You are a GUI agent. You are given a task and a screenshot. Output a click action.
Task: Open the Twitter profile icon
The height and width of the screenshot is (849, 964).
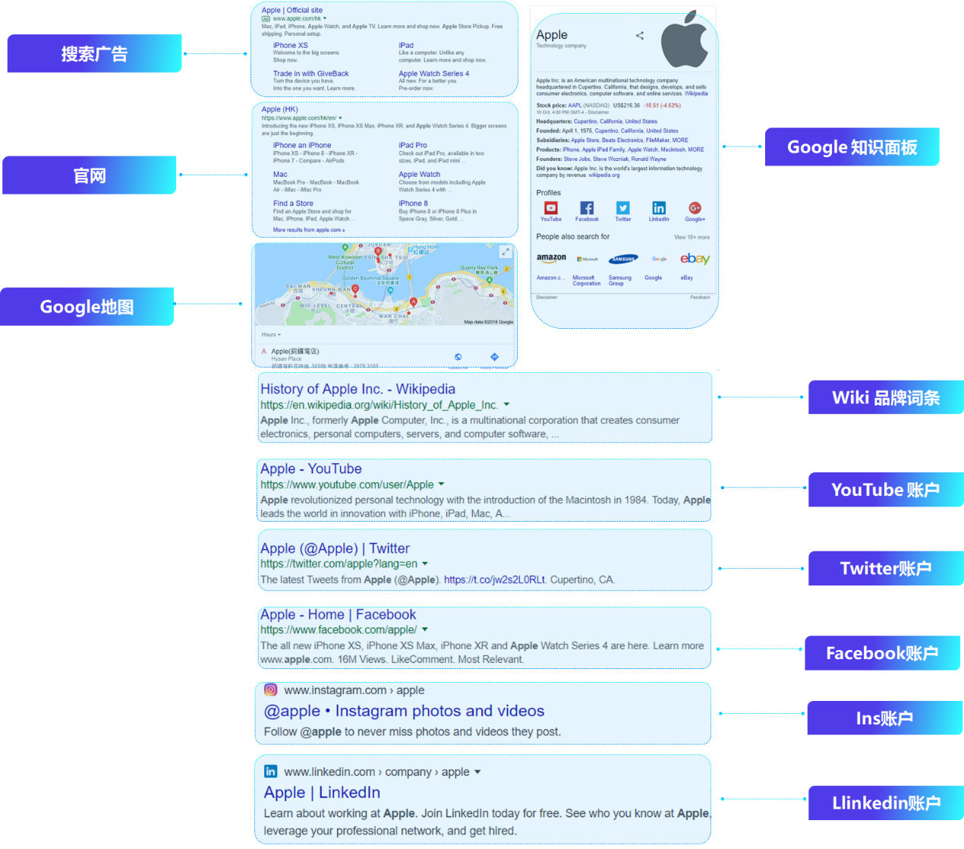[622, 208]
